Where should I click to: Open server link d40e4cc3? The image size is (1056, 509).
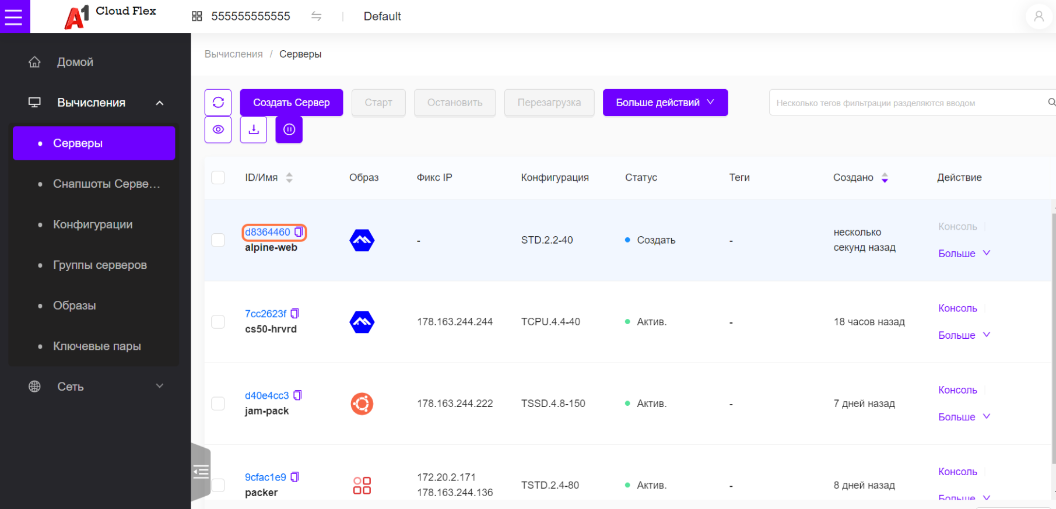(x=267, y=395)
